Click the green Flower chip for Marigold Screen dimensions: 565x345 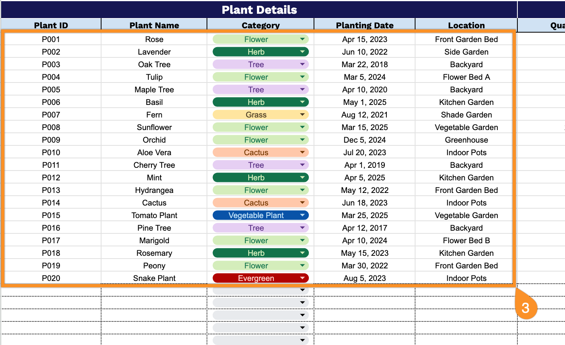click(x=260, y=240)
